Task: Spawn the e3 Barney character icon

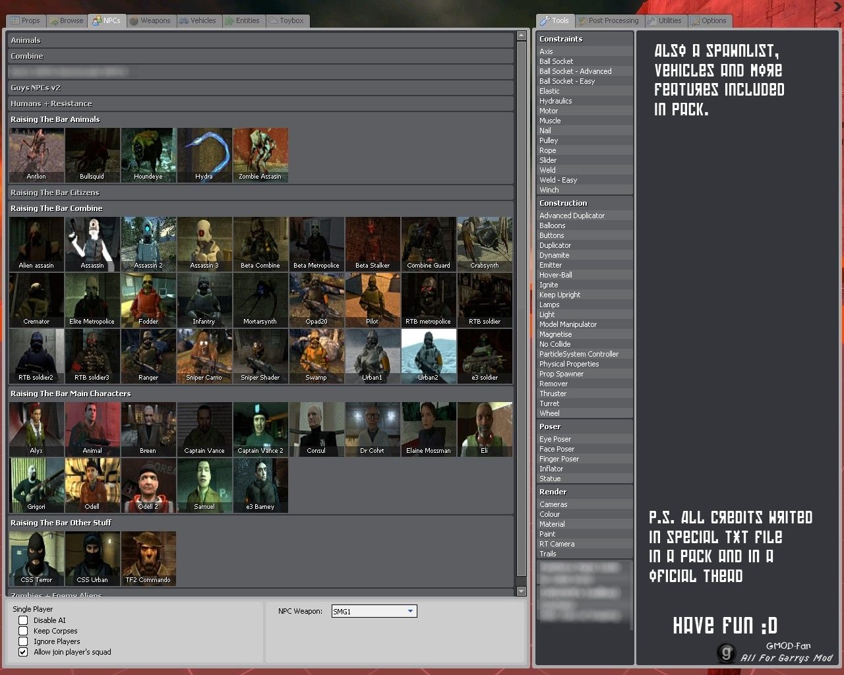Action: 260,485
